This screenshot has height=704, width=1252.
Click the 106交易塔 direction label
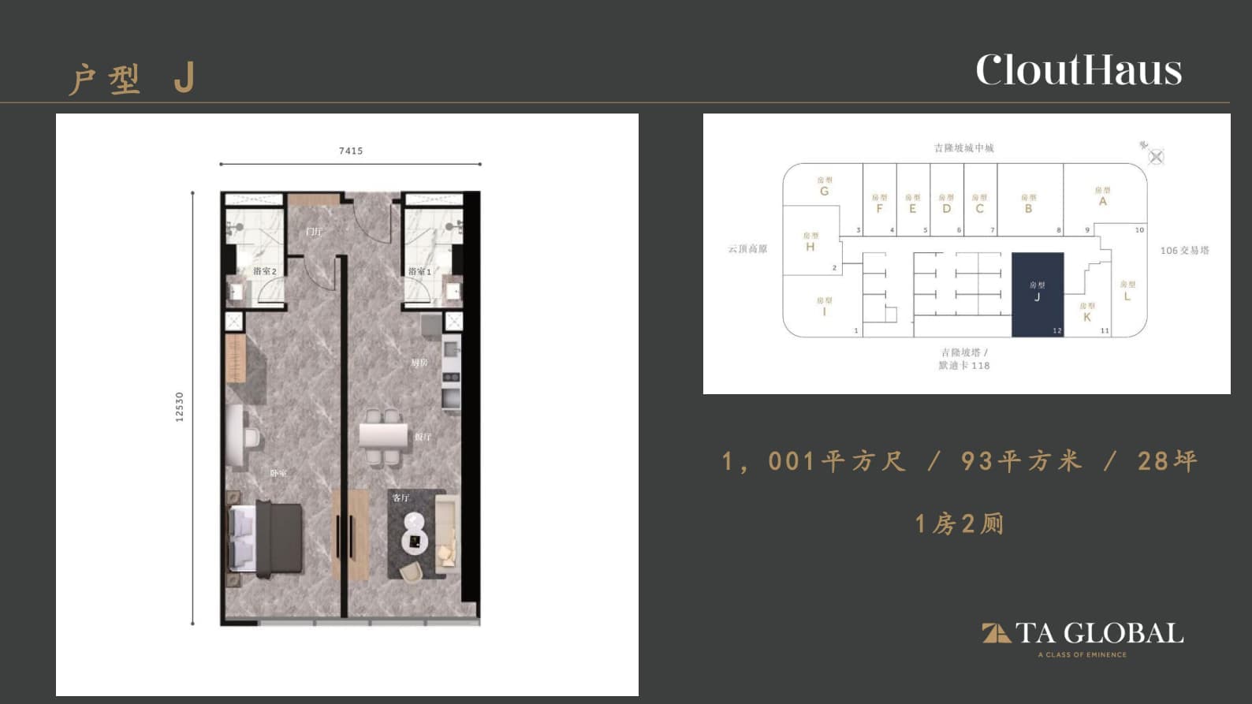[x=1184, y=251]
